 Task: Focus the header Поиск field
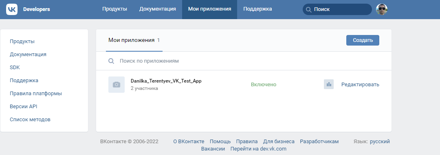(x=337, y=9)
